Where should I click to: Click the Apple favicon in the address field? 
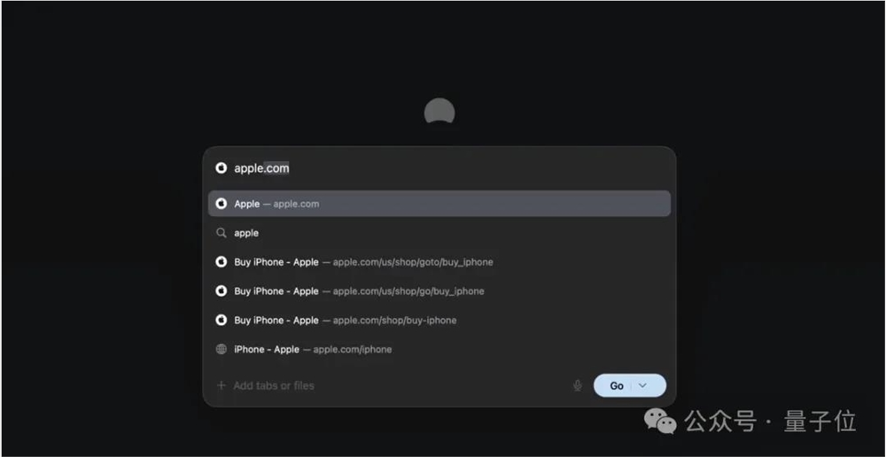click(221, 167)
